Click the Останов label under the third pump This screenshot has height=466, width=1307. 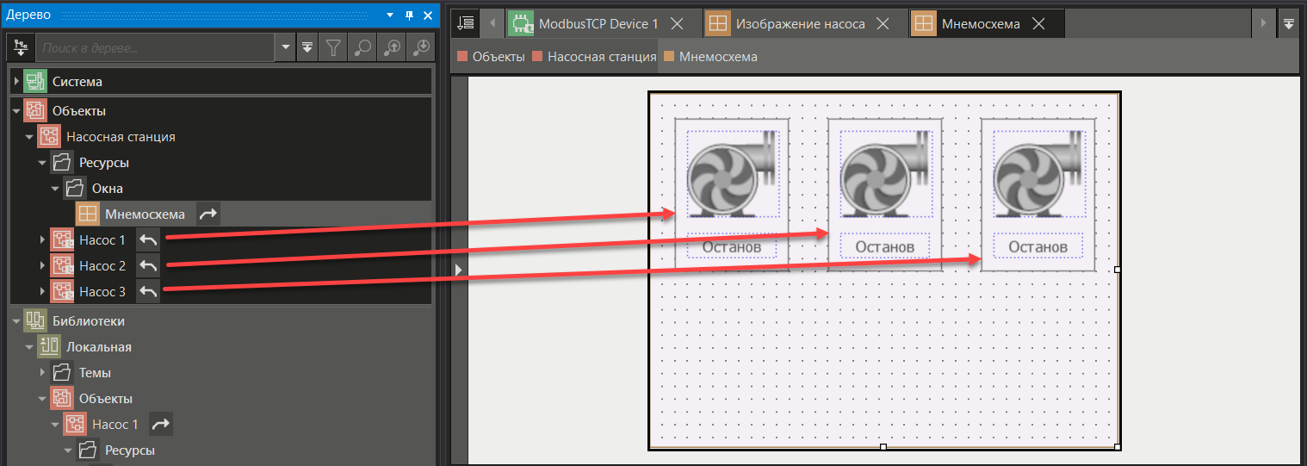(x=1038, y=246)
